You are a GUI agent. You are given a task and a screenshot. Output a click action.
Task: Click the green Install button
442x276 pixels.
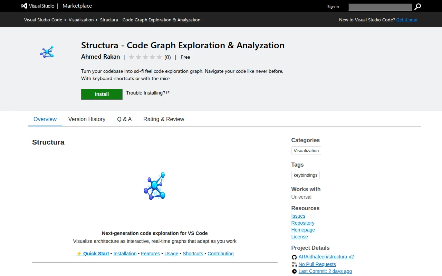[102, 94]
